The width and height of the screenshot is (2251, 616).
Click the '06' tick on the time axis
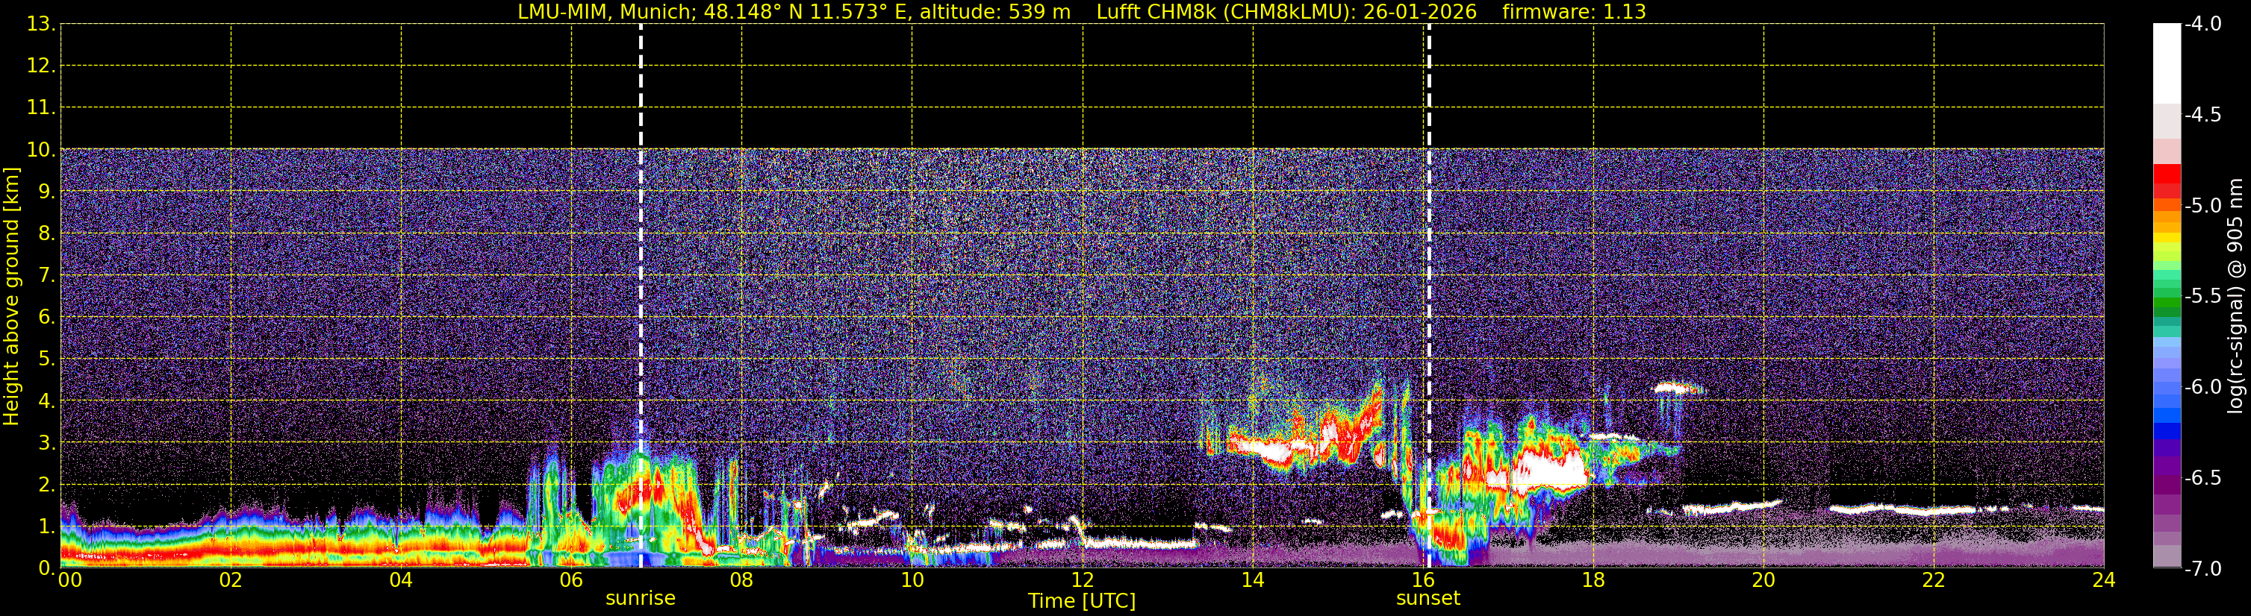571,580
